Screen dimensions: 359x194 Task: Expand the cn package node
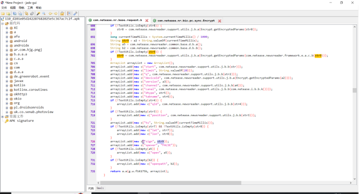pyautogui.click(x=7, y=63)
